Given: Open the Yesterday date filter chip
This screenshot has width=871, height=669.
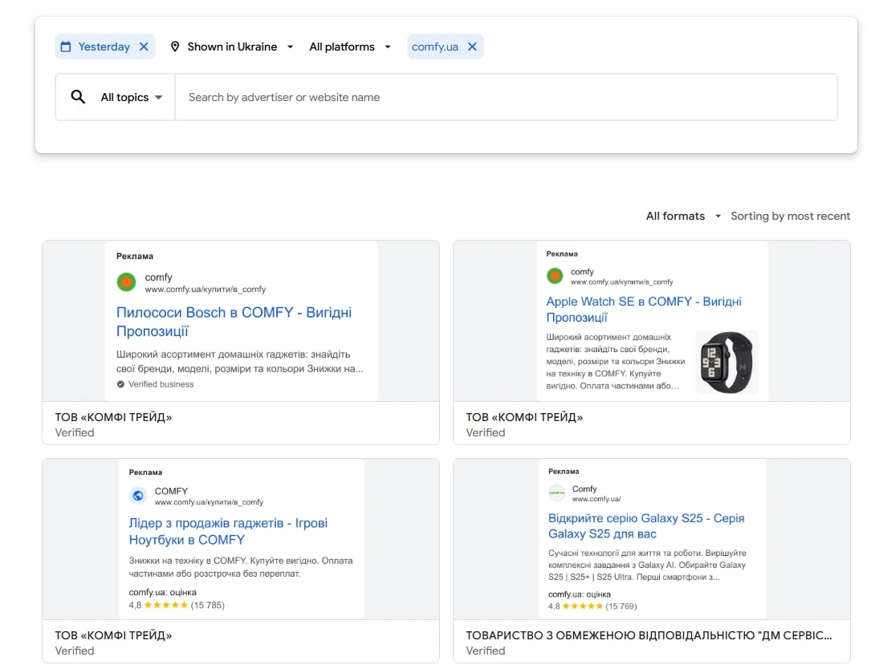Looking at the screenshot, I should pos(104,47).
